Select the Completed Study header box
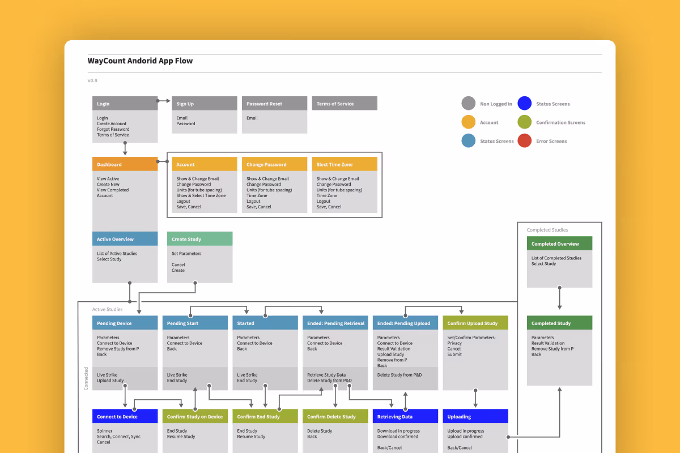 click(560, 323)
